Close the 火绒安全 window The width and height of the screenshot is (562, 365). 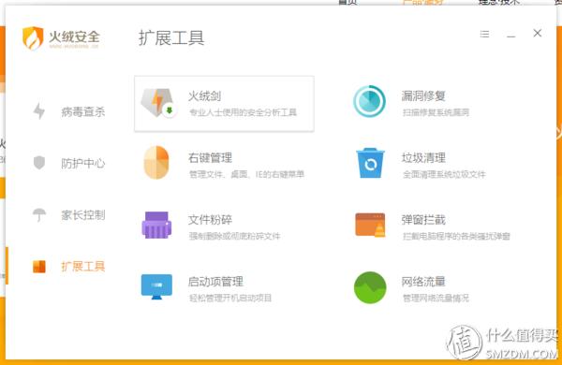(x=538, y=34)
